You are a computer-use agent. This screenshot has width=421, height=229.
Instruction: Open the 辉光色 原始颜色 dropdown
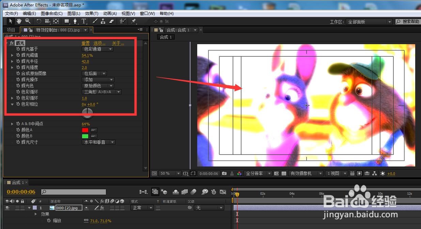[98, 86]
